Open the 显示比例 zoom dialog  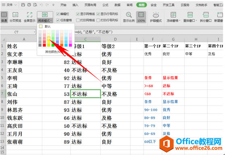point(129,17)
